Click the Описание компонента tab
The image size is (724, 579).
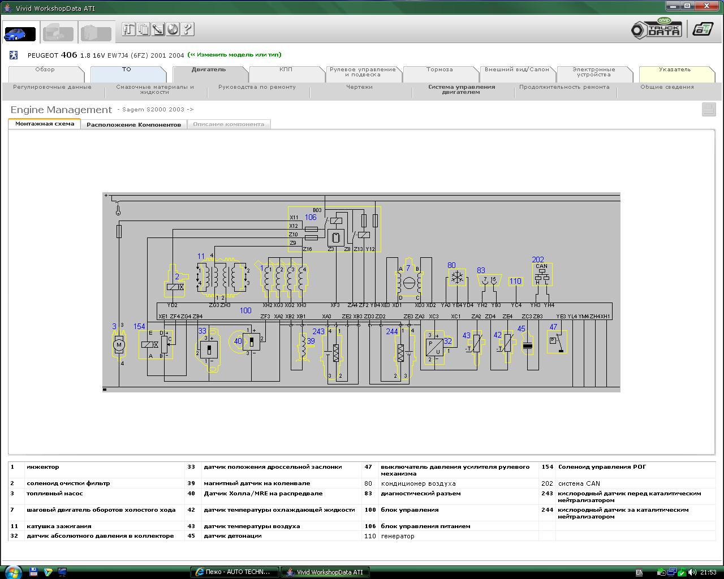coord(229,124)
